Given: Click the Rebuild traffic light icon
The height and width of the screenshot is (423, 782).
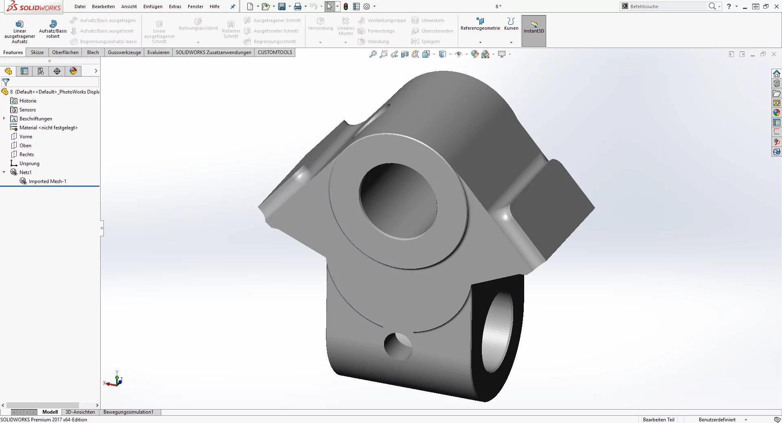Looking at the screenshot, I should click(x=346, y=7).
